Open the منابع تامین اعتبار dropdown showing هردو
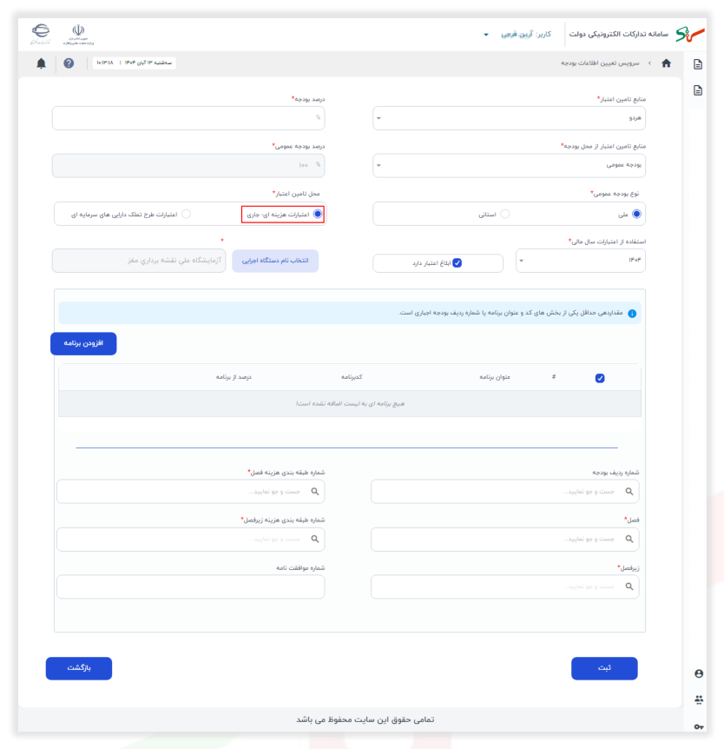The height and width of the screenshot is (749, 724). pyautogui.click(x=509, y=118)
